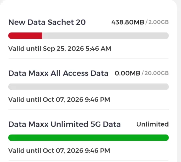Tap the slash separator beside 438.80MB

pyautogui.click(x=146, y=22)
